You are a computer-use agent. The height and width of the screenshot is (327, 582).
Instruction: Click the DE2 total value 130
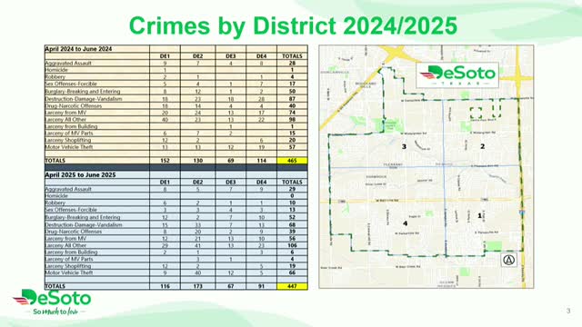(x=198, y=161)
